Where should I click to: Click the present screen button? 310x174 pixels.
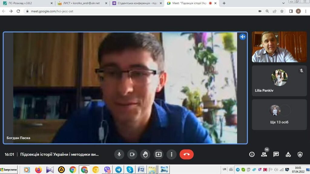159,154
